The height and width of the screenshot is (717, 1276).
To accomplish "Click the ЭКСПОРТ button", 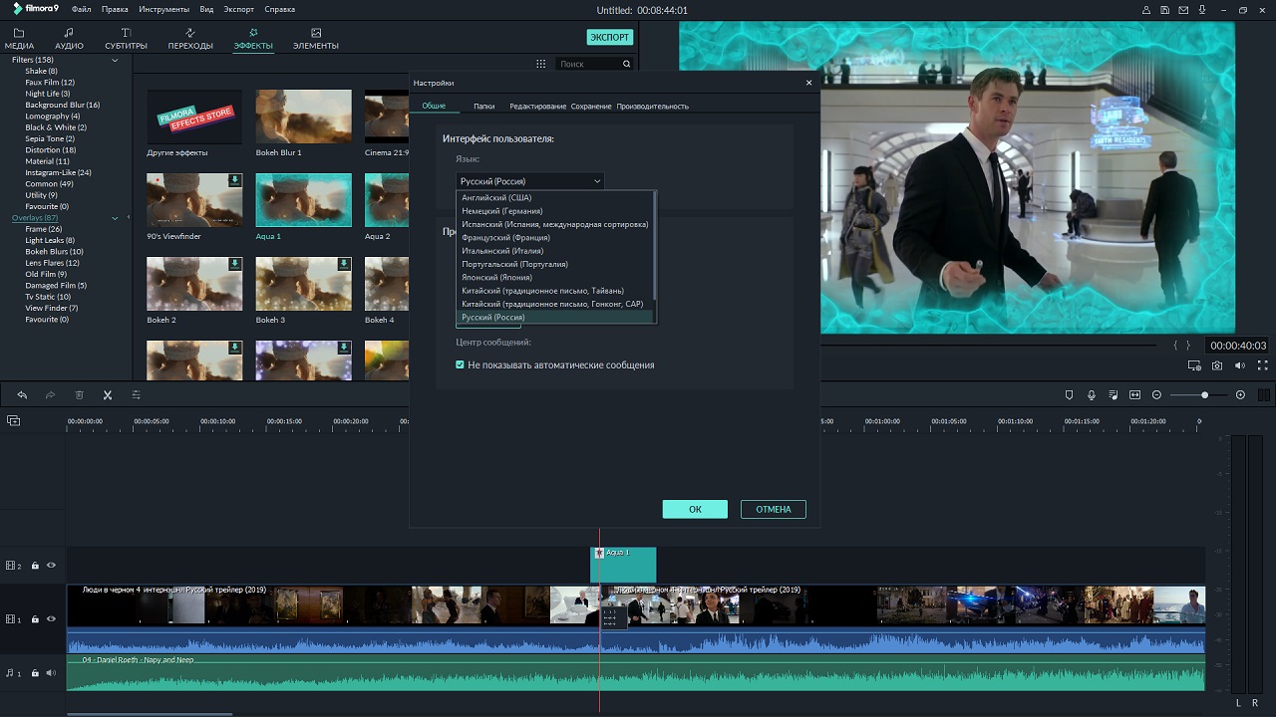I will 609,38.
